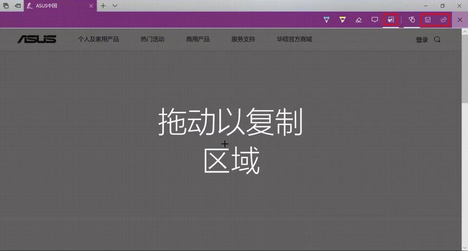Open the 热门活动 menu
The image size is (468, 251).
(x=152, y=39)
